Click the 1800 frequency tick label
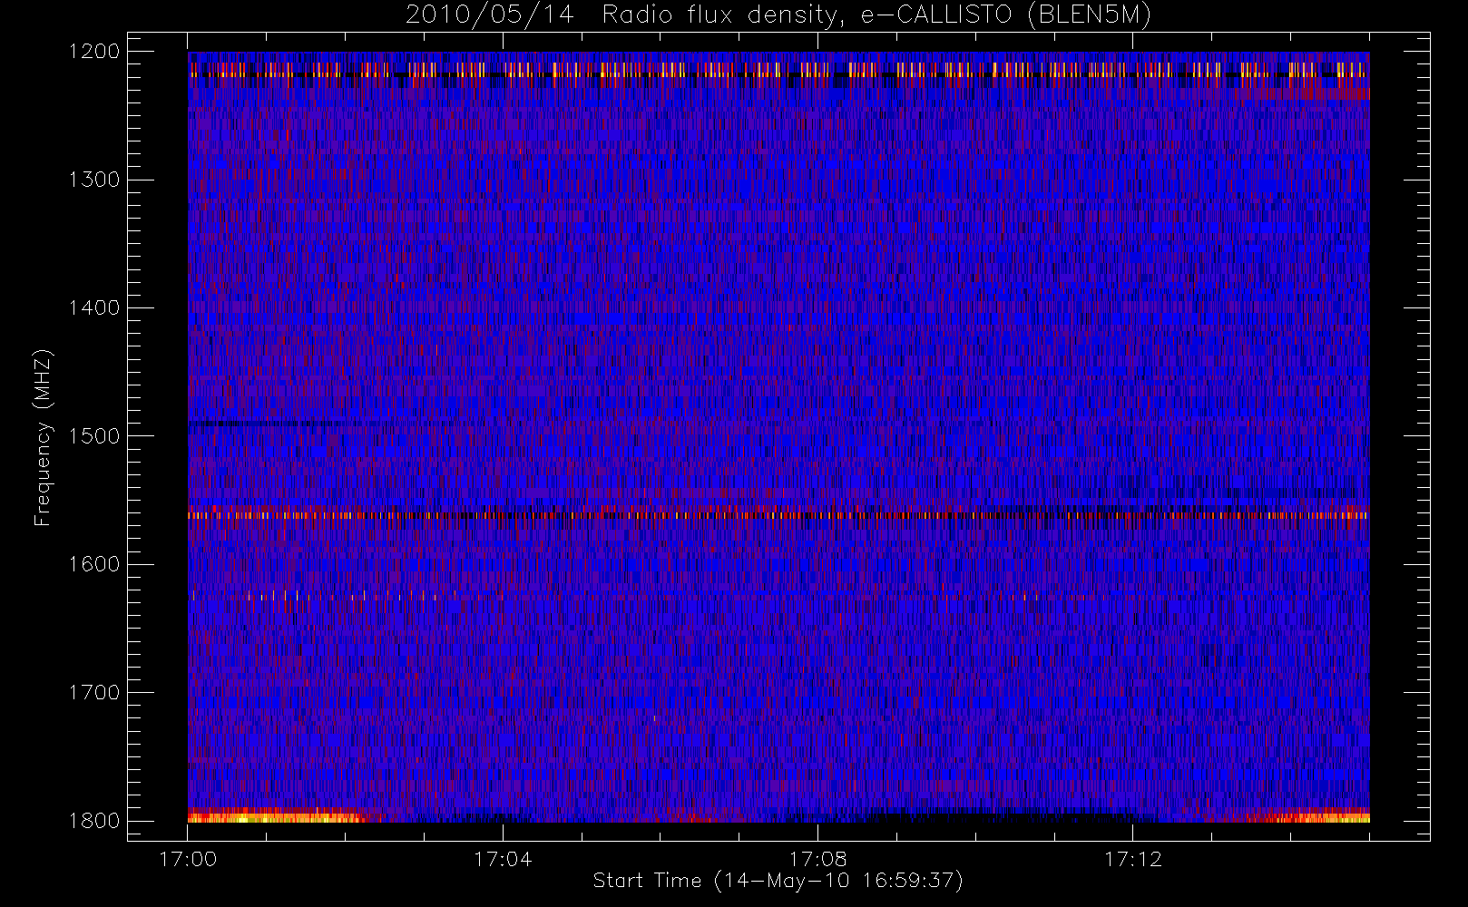 click(94, 820)
